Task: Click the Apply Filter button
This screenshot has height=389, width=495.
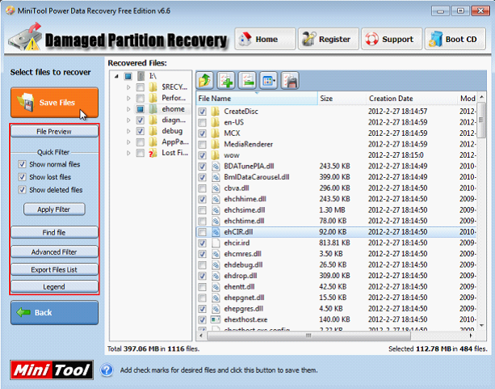Action: pos(54,209)
